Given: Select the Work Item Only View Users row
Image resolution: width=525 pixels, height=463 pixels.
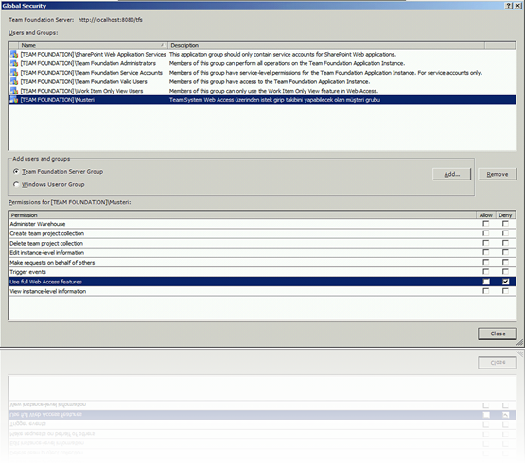Looking at the screenshot, I should pyautogui.click(x=262, y=91).
